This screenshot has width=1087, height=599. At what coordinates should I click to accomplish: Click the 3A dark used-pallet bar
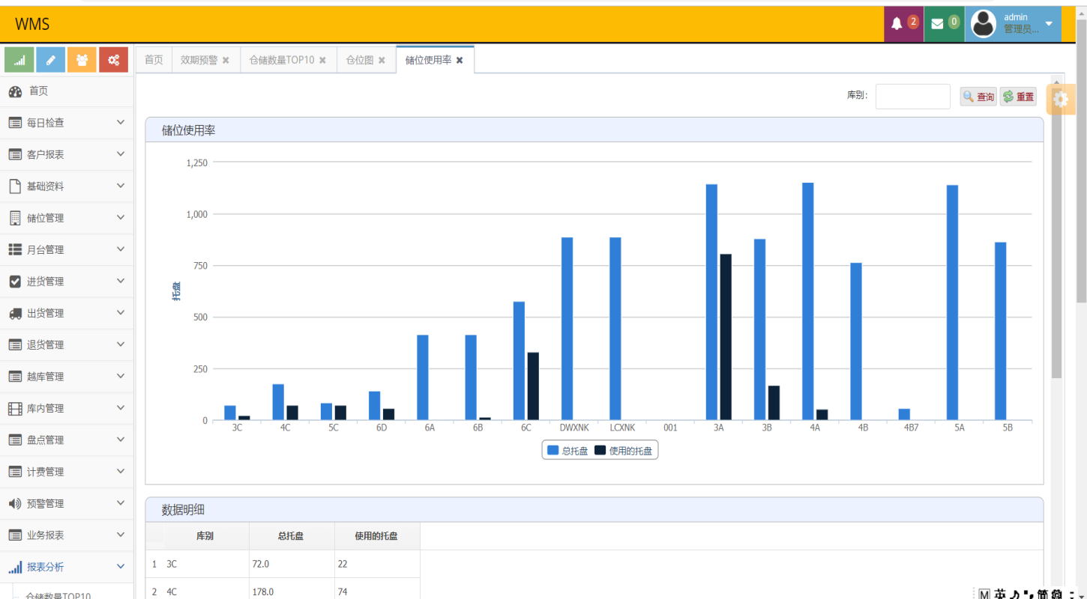pos(726,337)
